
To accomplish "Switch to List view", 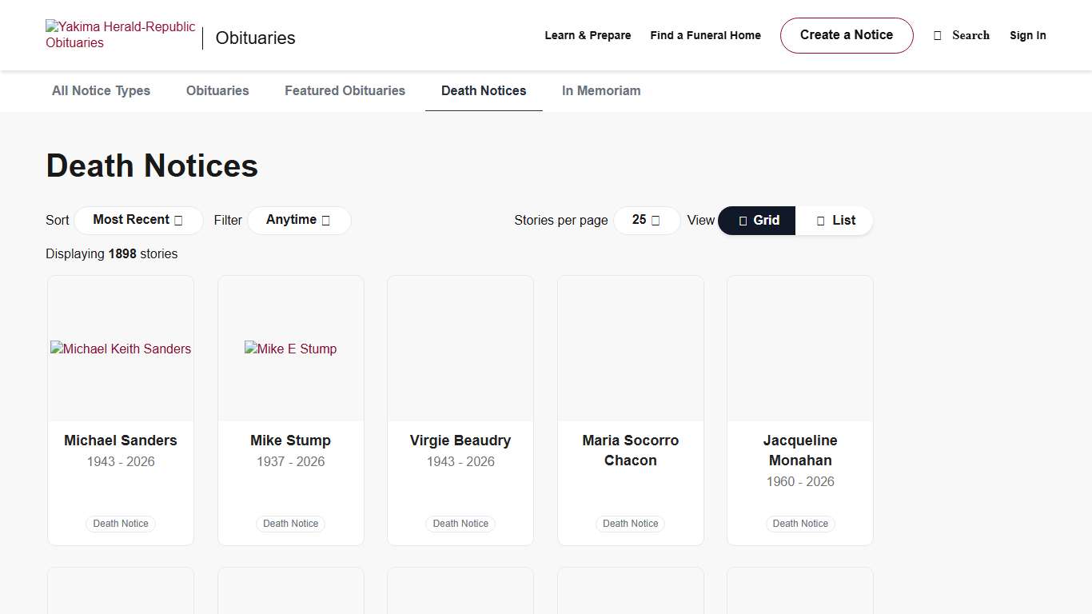I will coord(835,221).
